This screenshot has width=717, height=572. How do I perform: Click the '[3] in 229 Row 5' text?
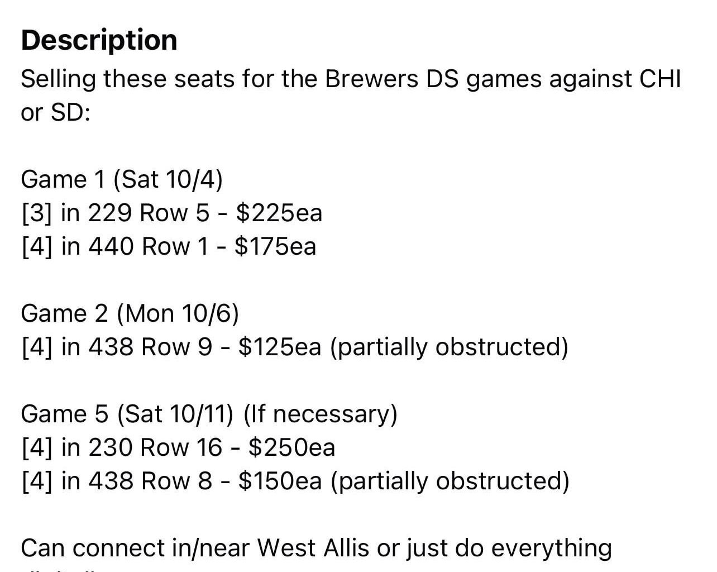[x=116, y=213]
